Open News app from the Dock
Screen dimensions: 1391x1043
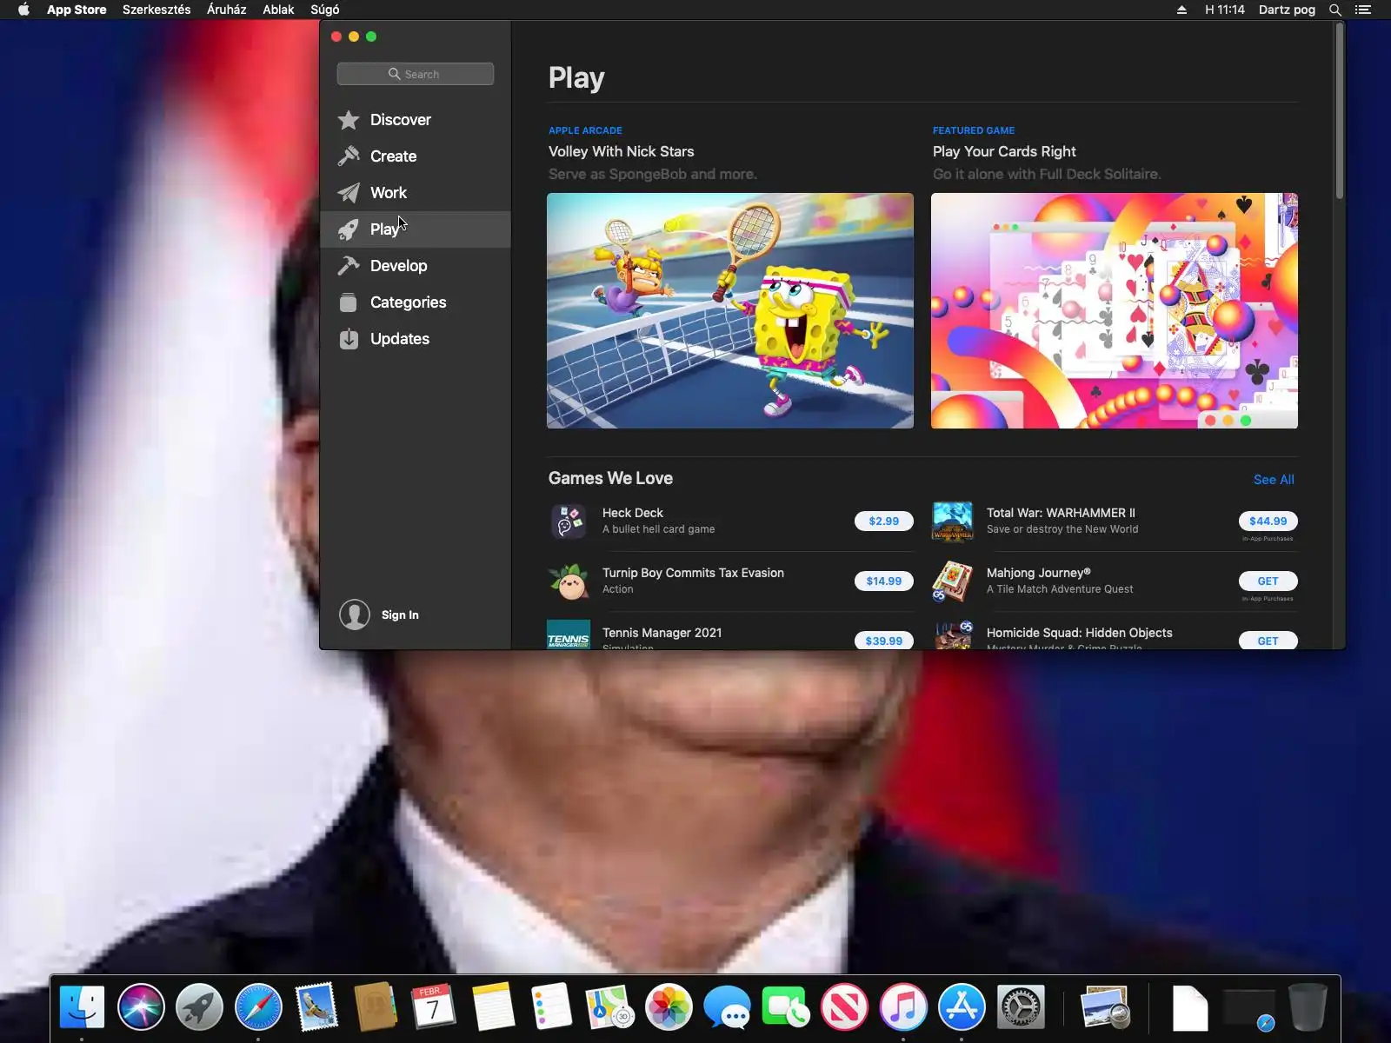point(844,1007)
